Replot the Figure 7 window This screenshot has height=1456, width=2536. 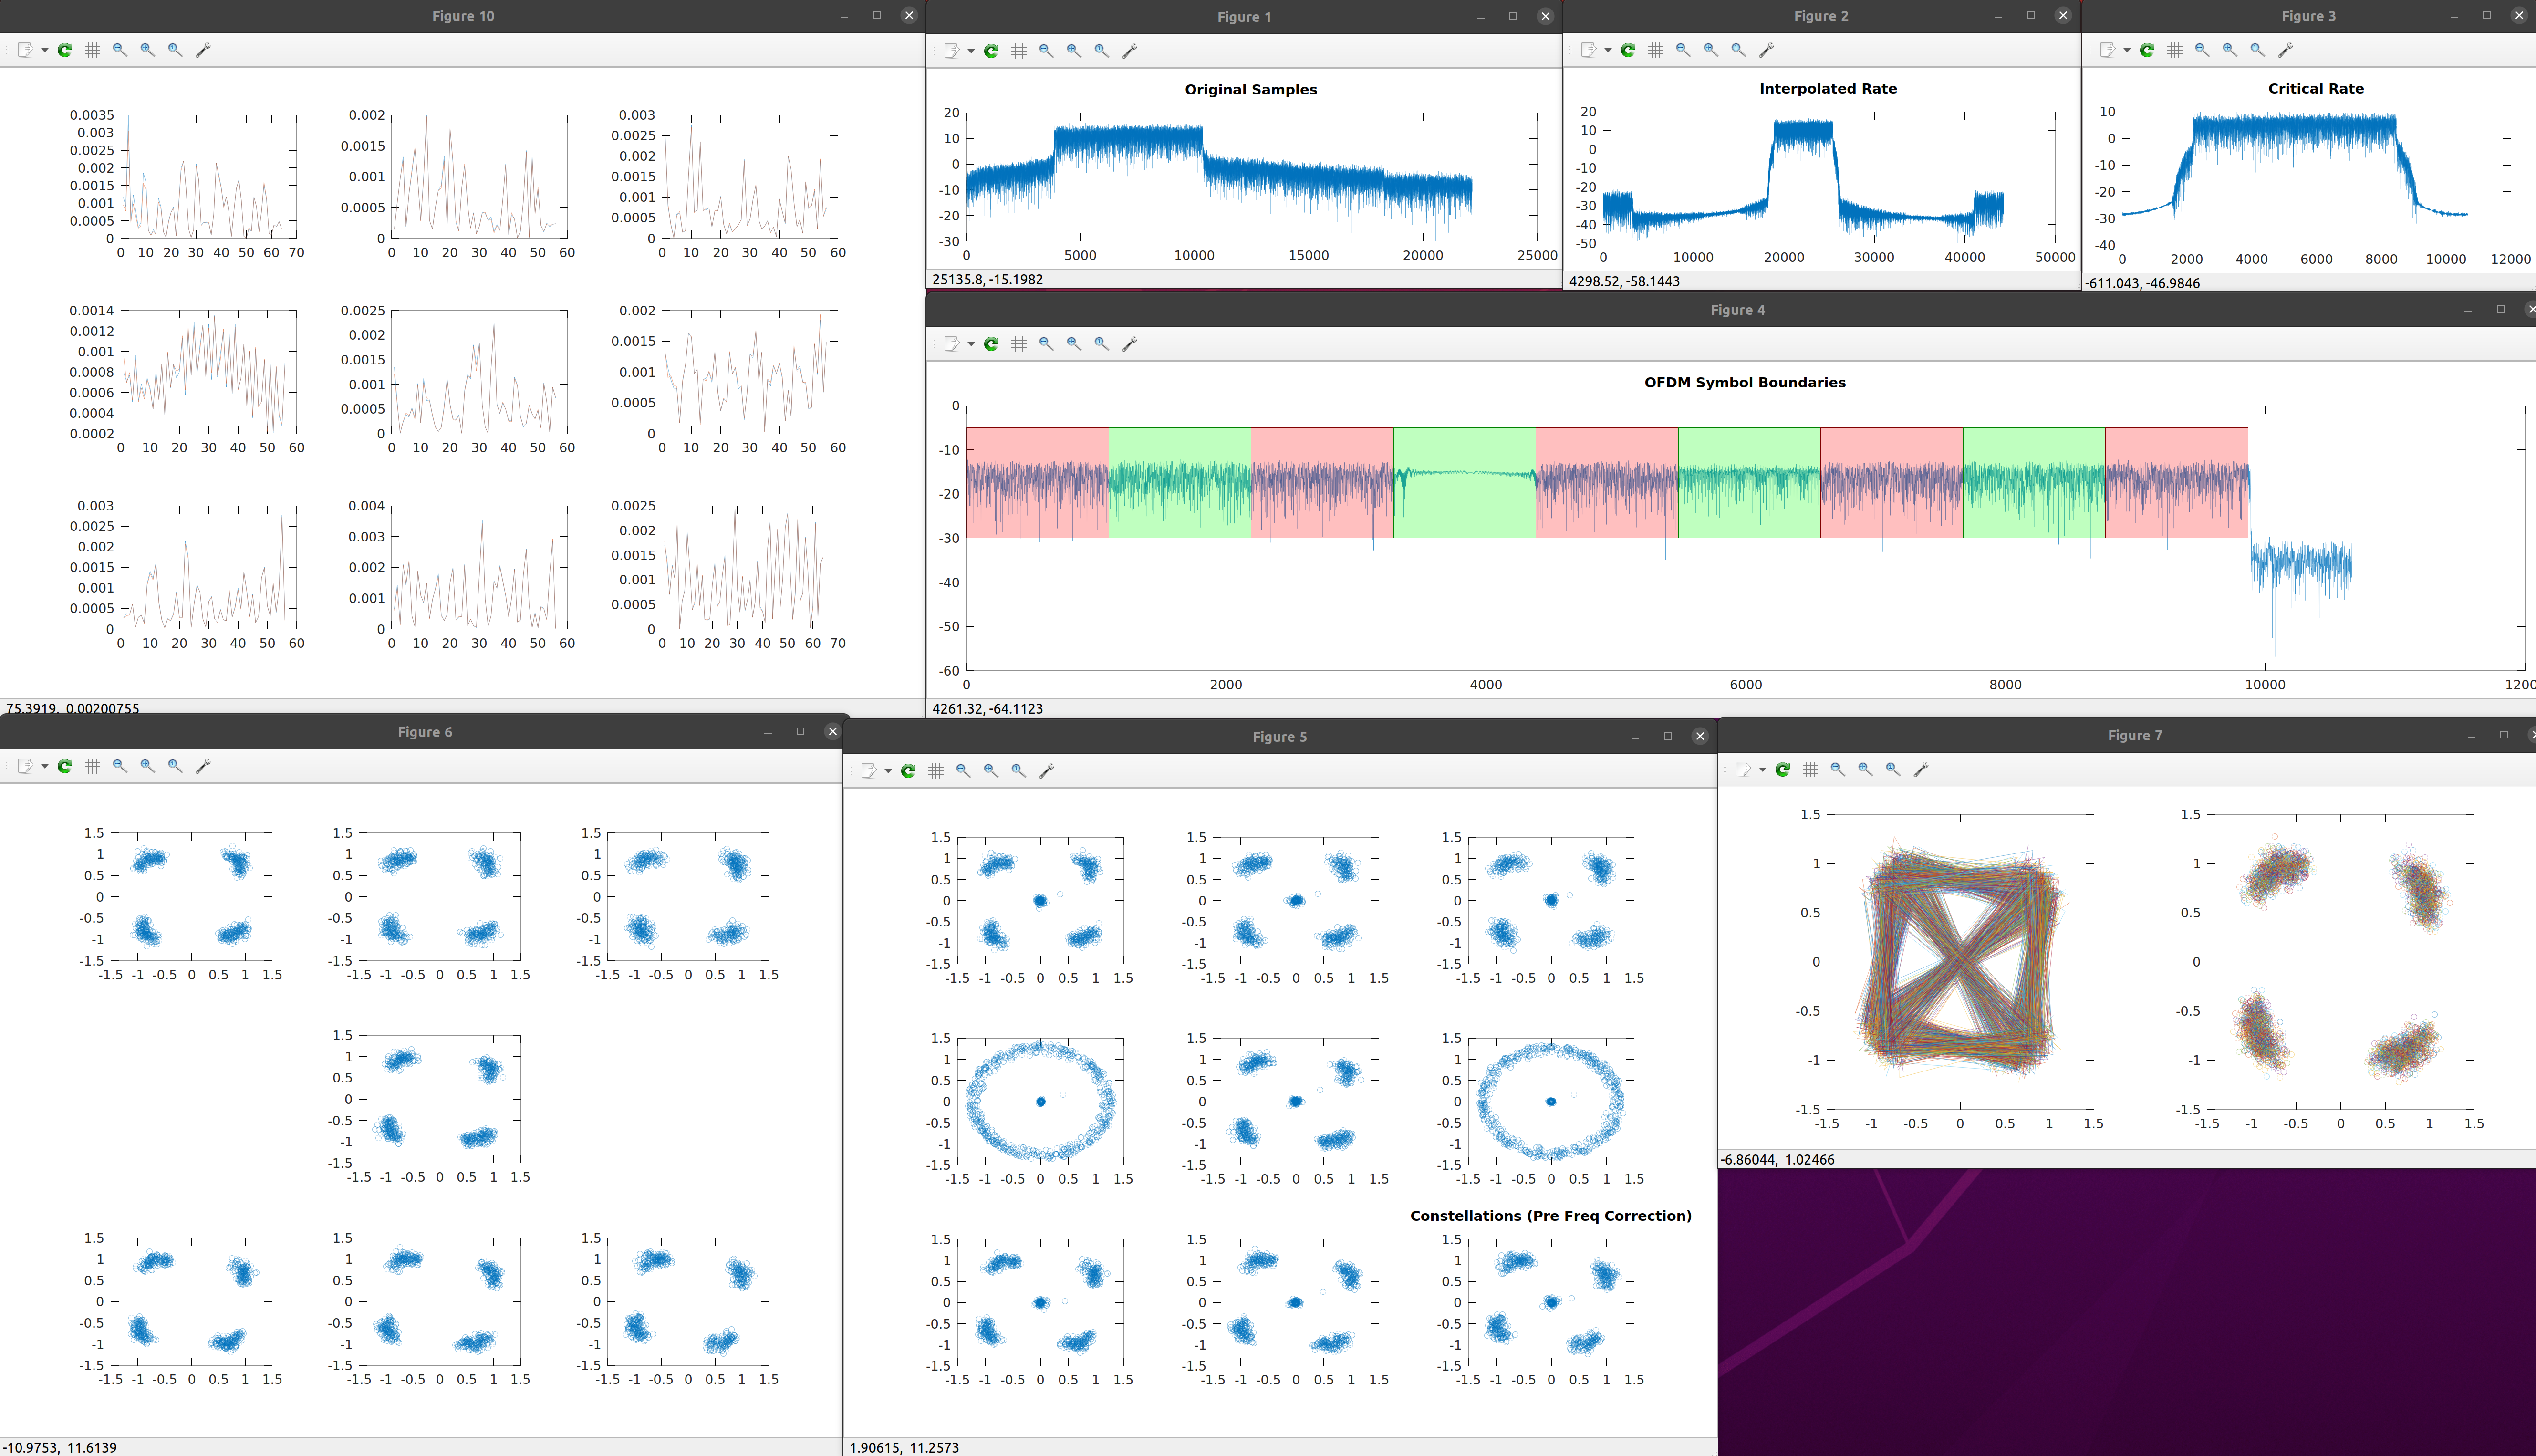[1782, 770]
